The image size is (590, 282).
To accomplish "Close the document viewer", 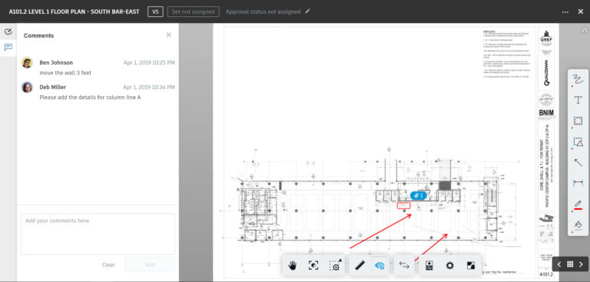I will (x=581, y=12).
